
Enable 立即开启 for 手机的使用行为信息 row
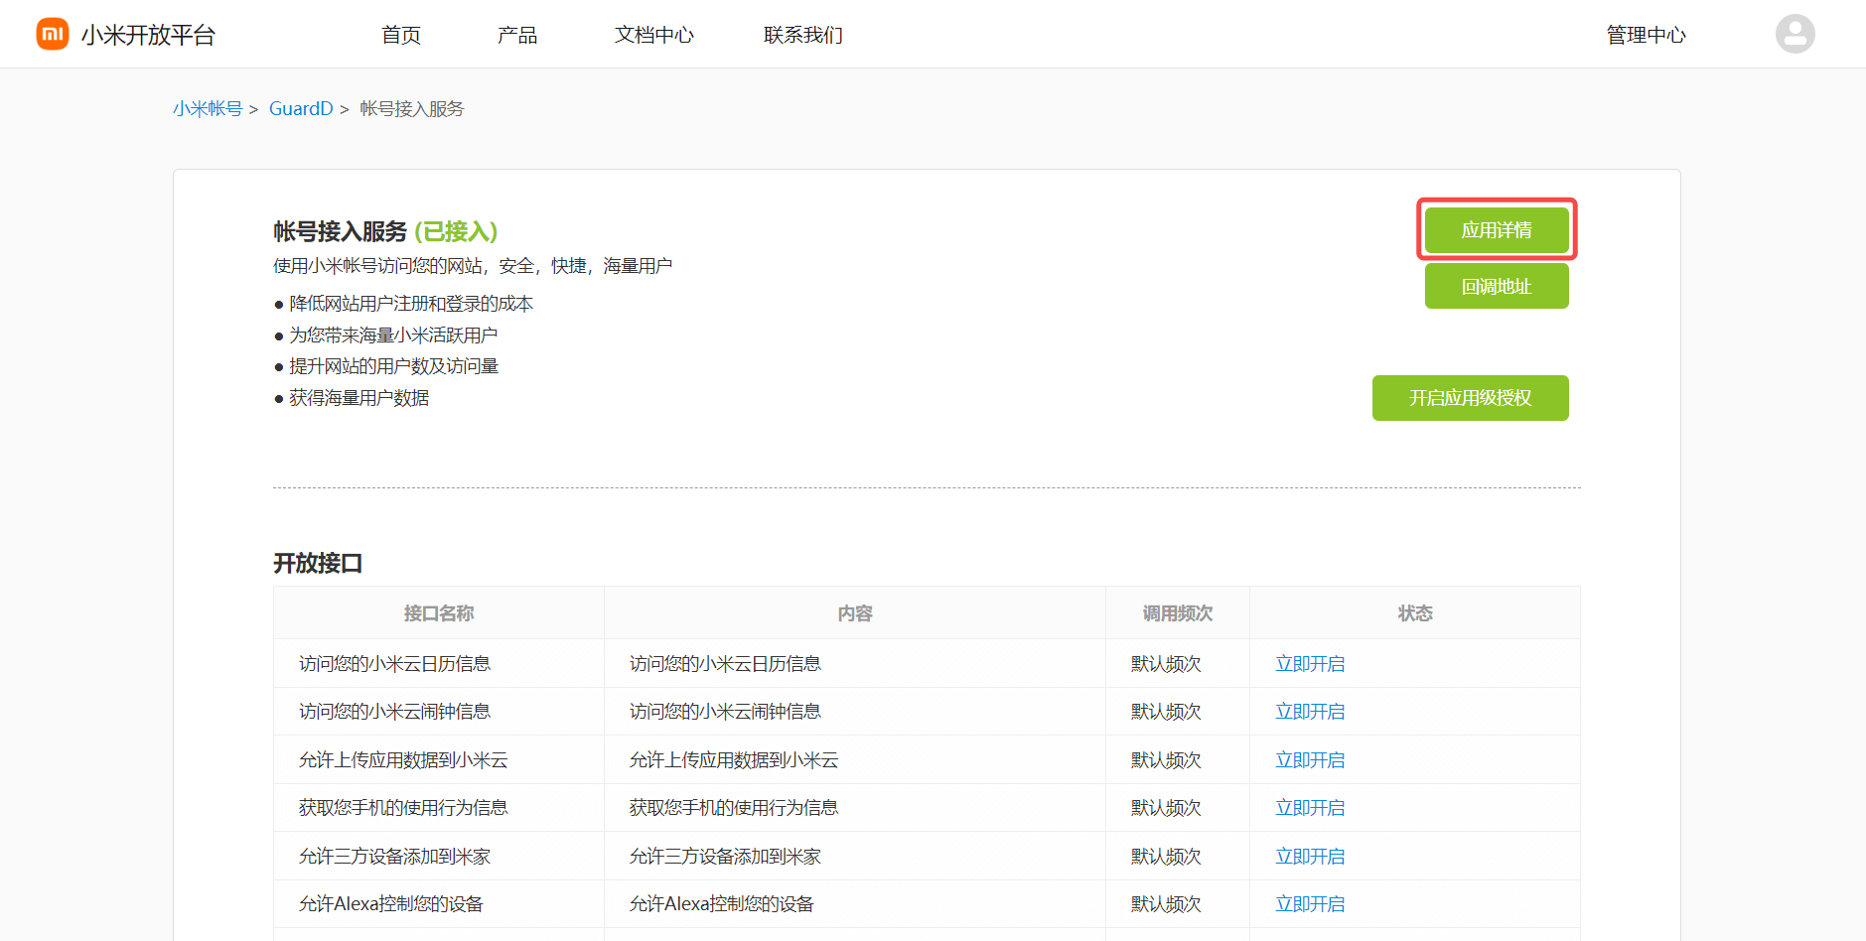pyautogui.click(x=1310, y=808)
